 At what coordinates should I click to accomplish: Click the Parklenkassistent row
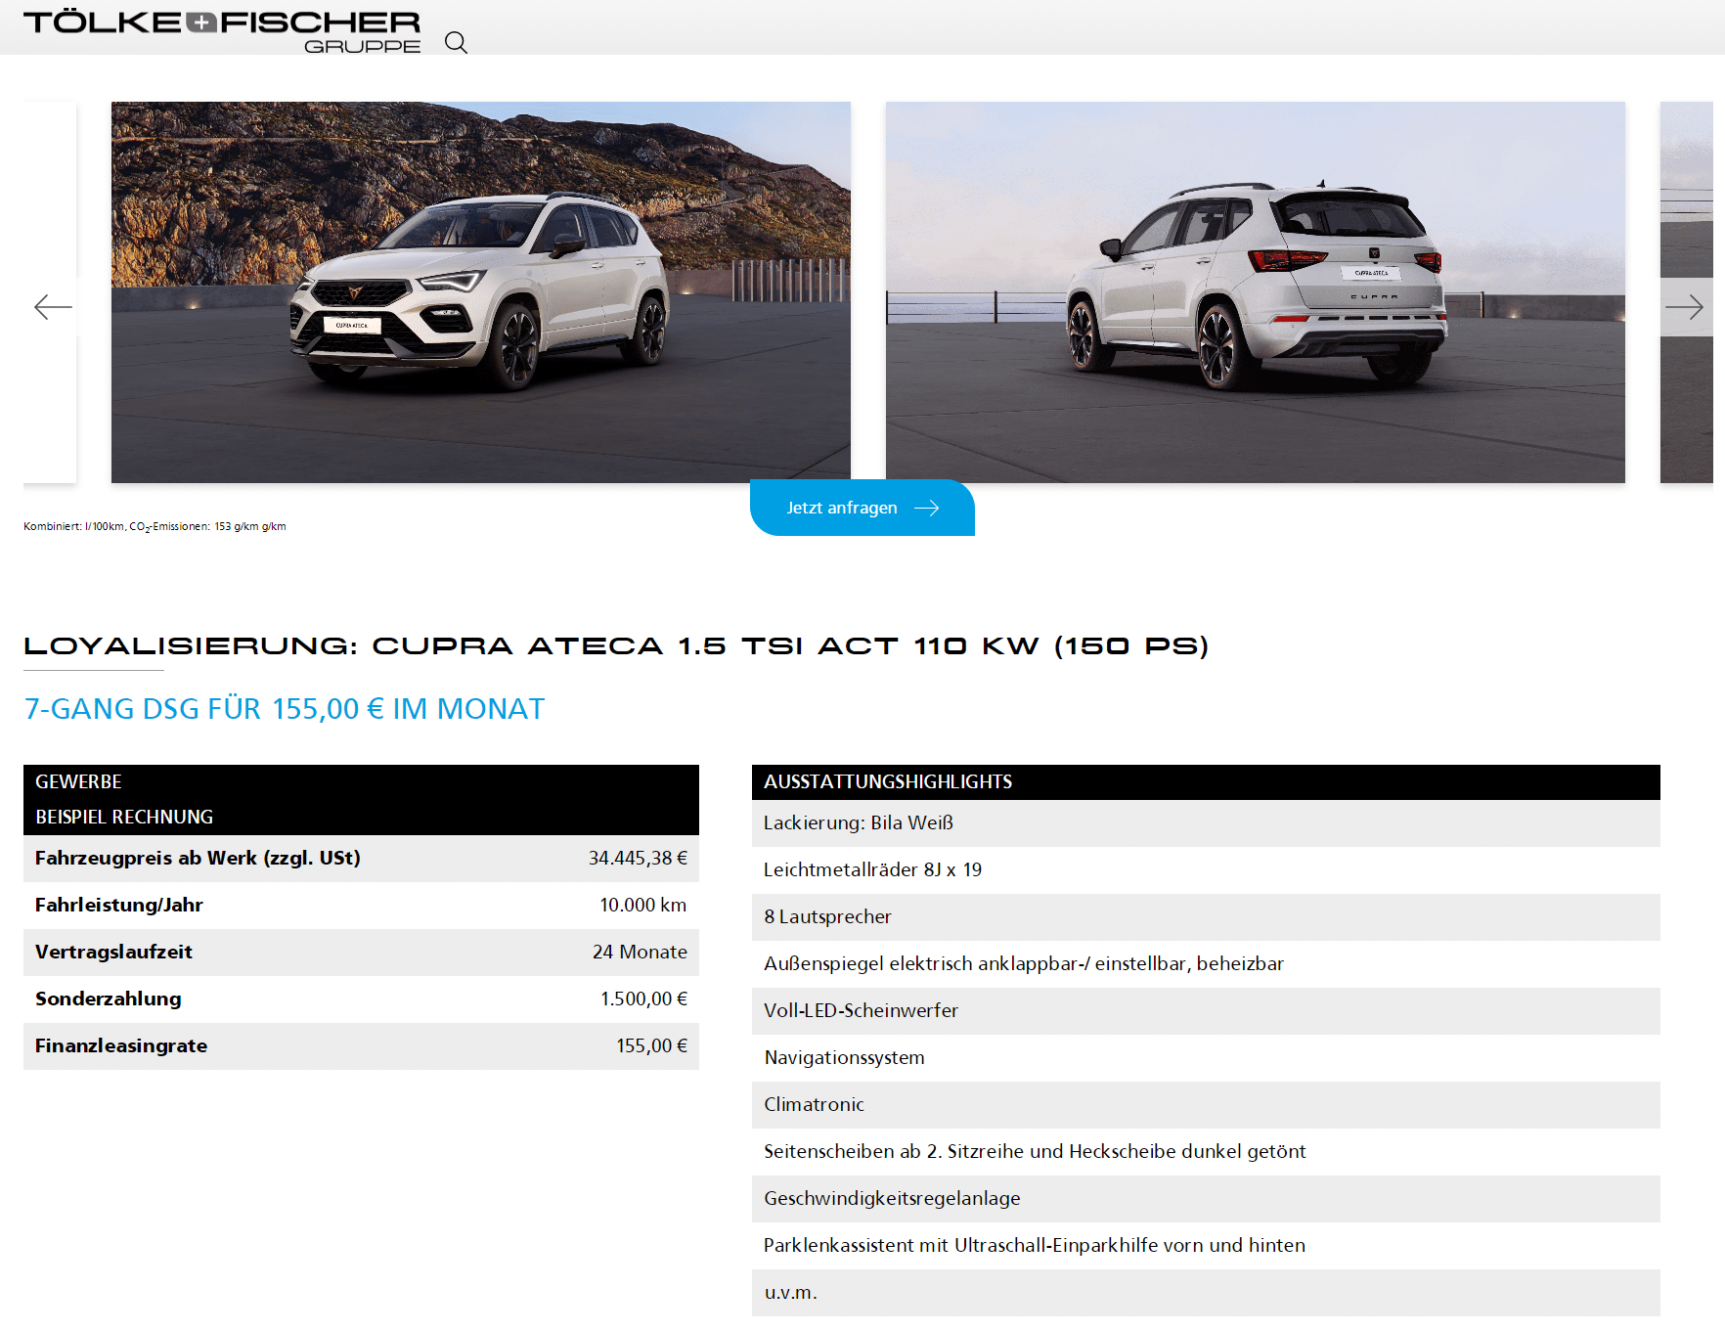(1206, 1245)
